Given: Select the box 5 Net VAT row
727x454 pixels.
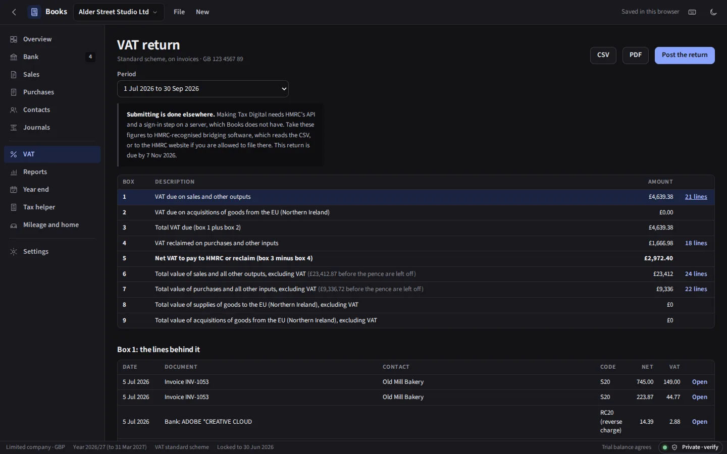Looking at the screenshot, I should click(416, 259).
